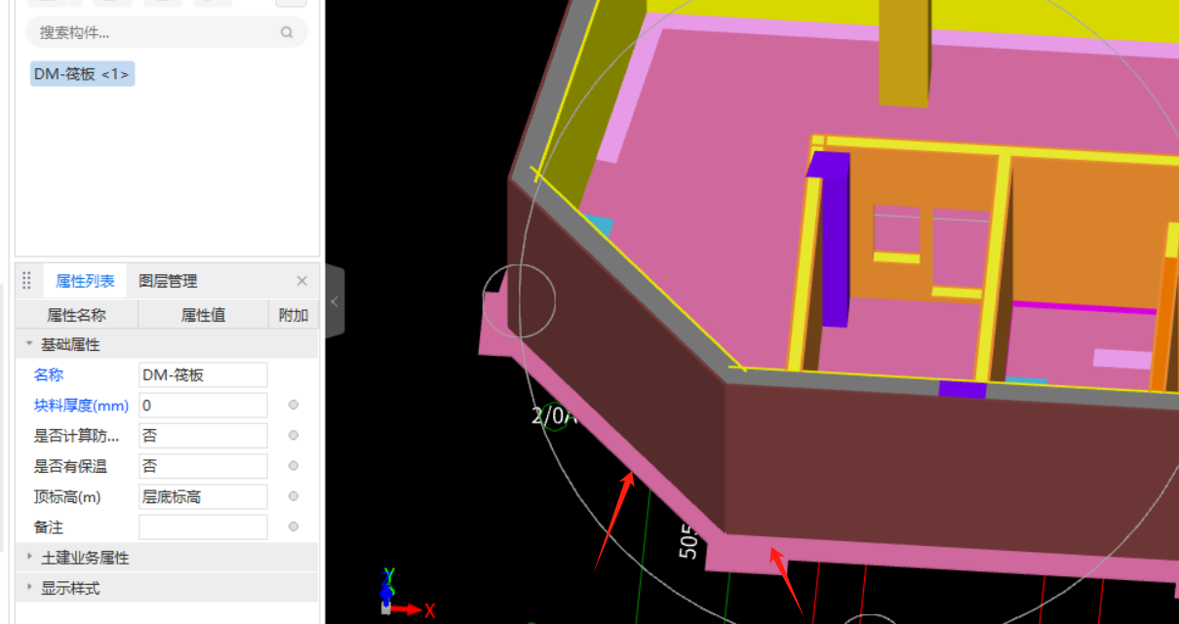Click the 2/0A axis label in viewport
Viewport: 1179px width, 624px height.
554,416
